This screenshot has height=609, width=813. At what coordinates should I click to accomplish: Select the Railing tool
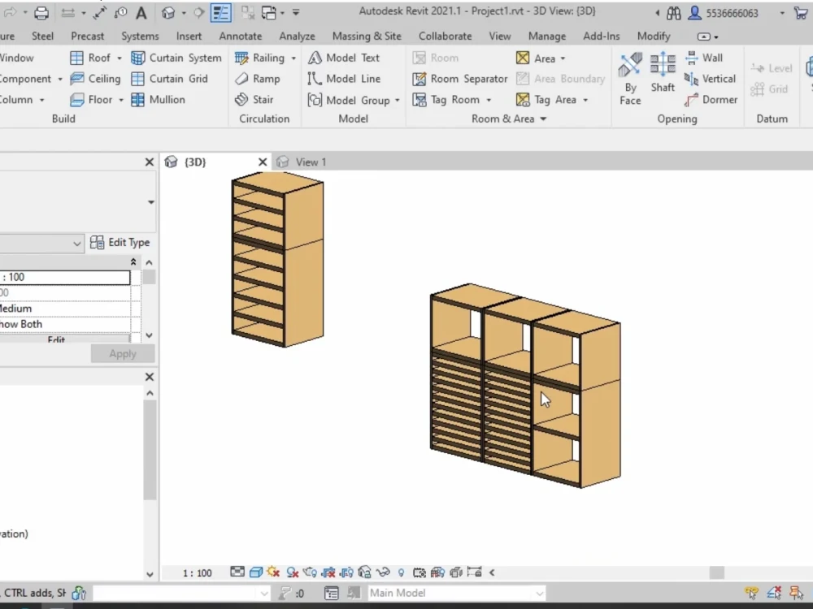click(x=260, y=58)
